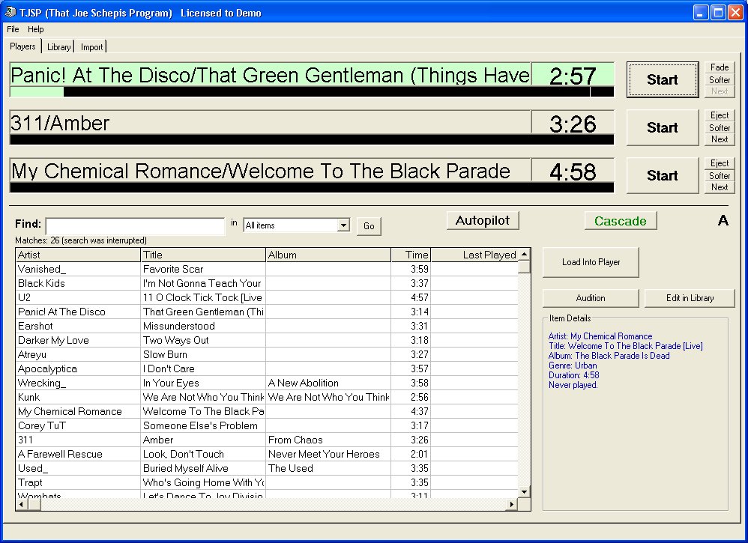Select the Apocalyptica I Don't Care row

[267, 368]
